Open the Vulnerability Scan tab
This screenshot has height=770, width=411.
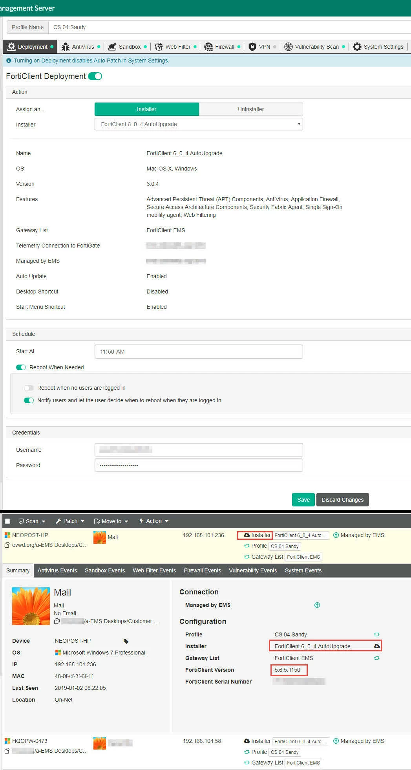click(314, 47)
